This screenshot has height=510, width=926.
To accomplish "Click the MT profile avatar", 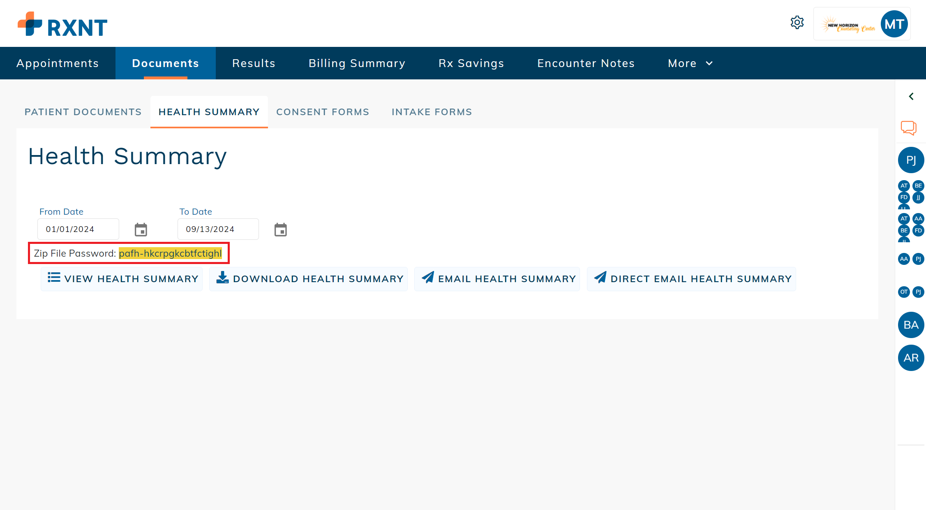I will [x=894, y=24].
